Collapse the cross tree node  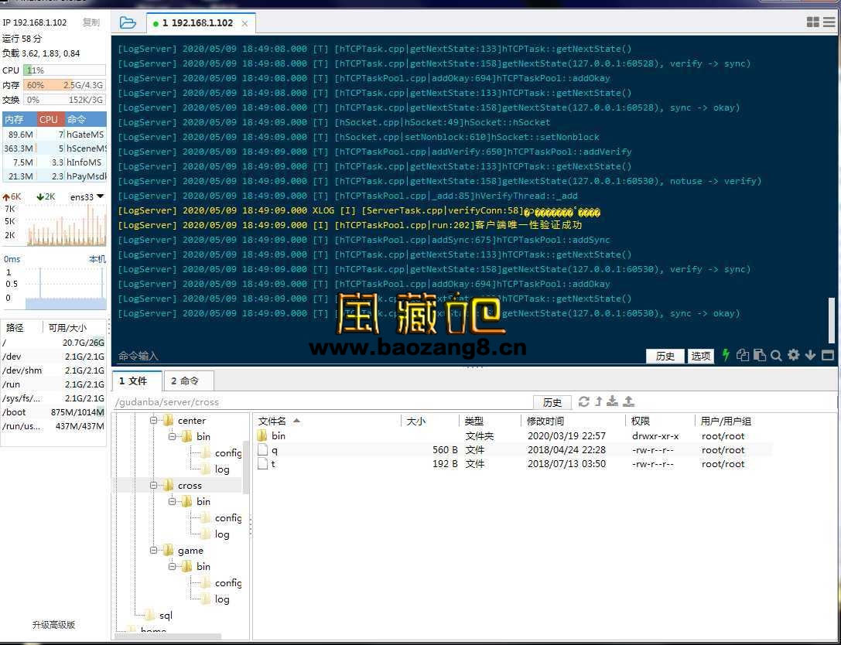point(153,486)
